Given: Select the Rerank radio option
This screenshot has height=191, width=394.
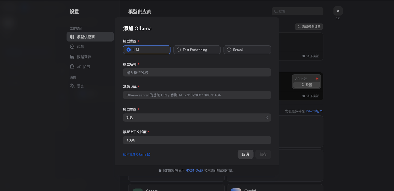Looking at the screenshot, I should 247,50.
